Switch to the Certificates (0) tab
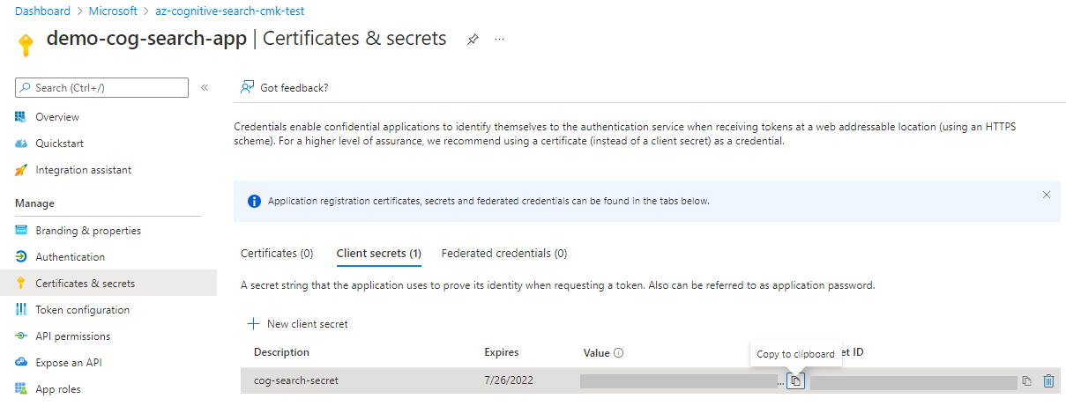Screen dimensions: 1066x406 click(x=277, y=254)
